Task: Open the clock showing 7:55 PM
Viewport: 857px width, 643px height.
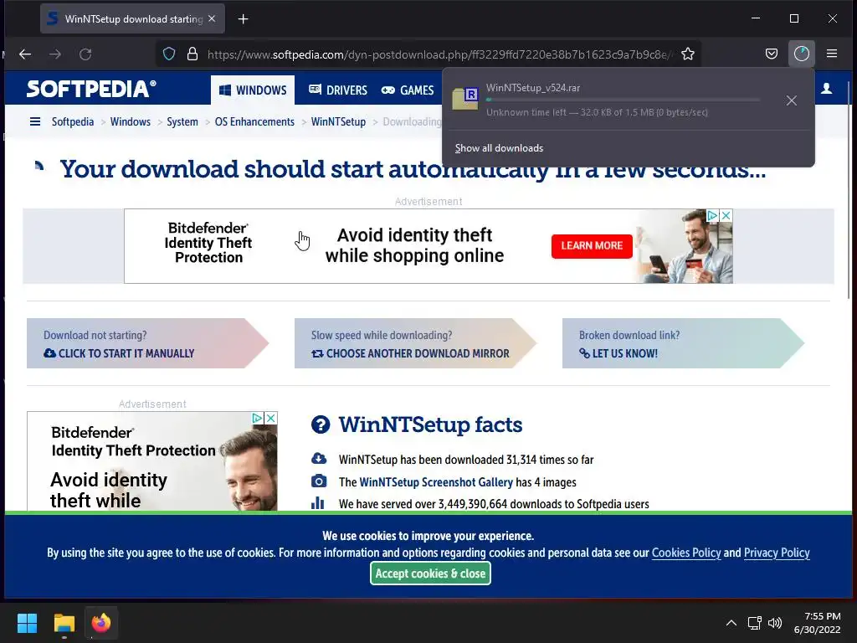Action: tap(817, 623)
